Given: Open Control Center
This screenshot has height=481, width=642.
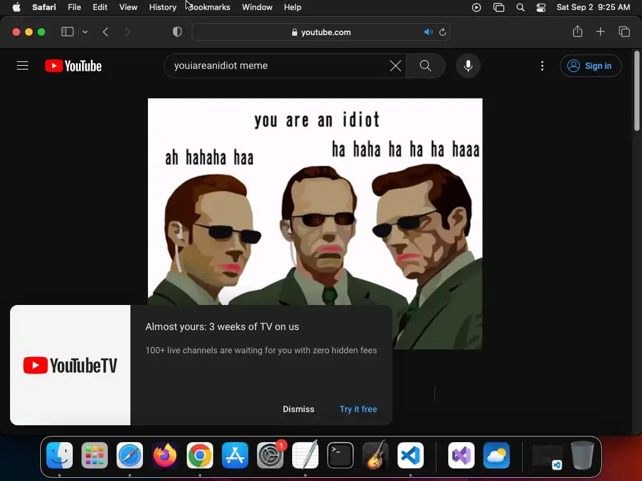Looking at the screenshot, I should pyautogui.click(x=541, y=8).
